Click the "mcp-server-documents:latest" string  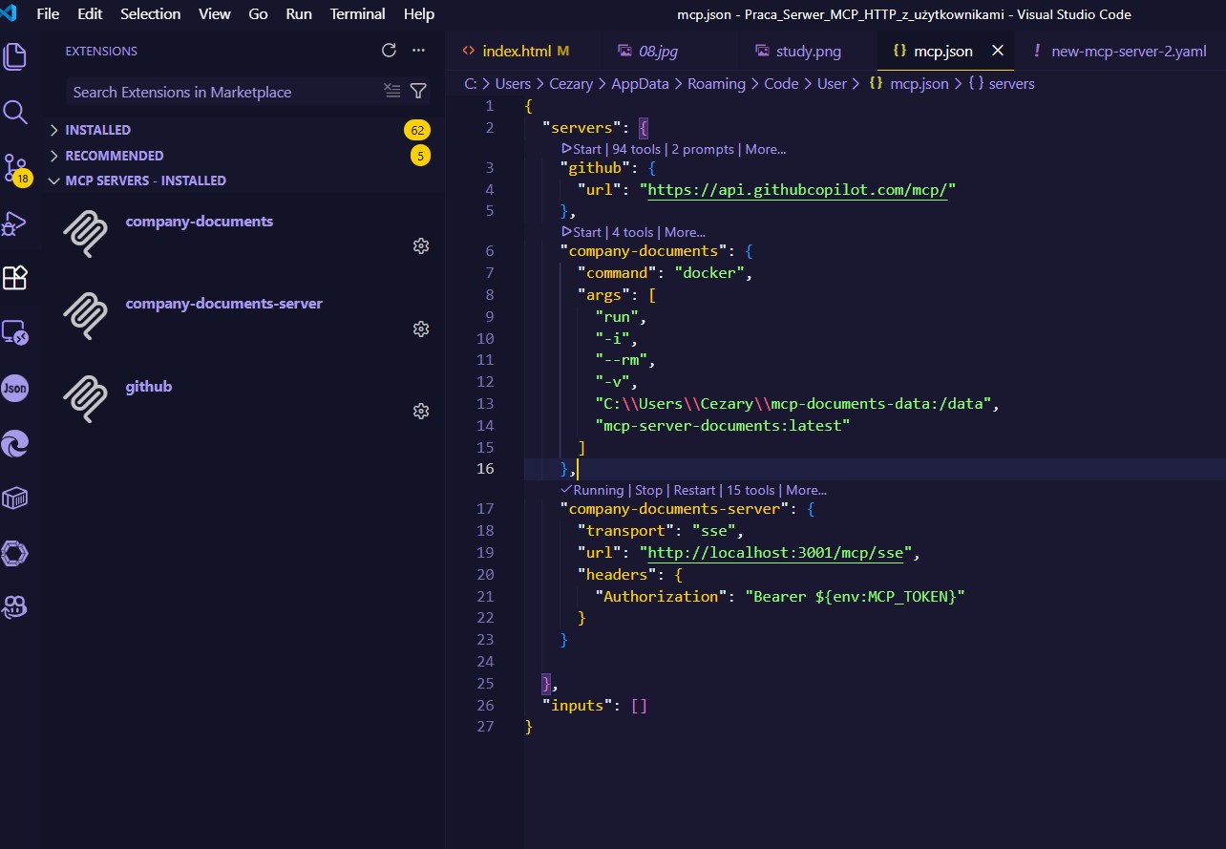tap(723, 425)
